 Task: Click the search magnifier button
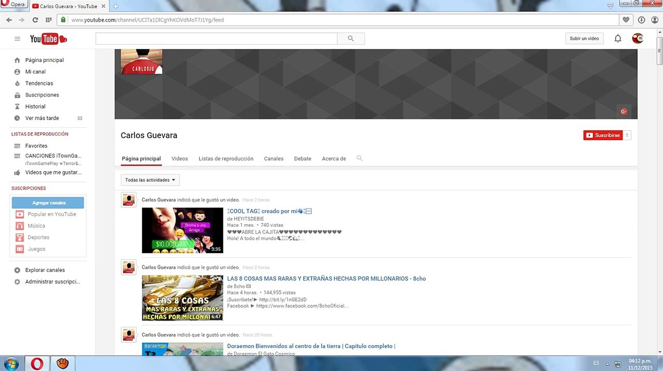[351, 39]
